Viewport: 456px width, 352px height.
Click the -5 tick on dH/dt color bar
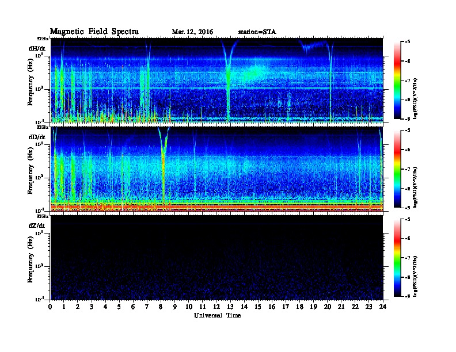[x=407, y=42]
